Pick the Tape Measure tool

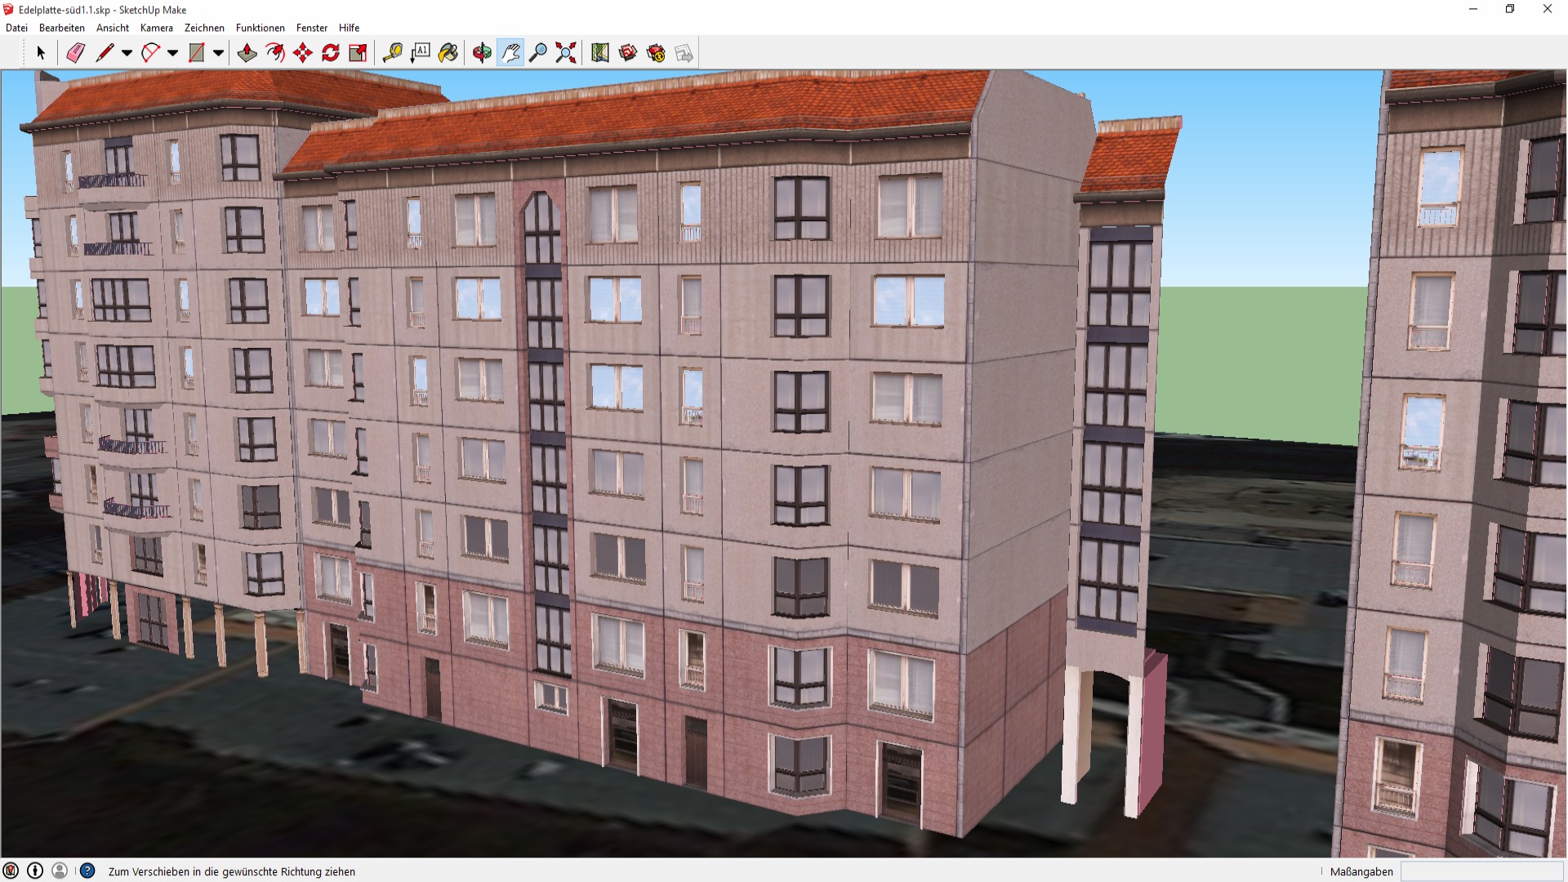pyautogui.click(x=392, y=53)
